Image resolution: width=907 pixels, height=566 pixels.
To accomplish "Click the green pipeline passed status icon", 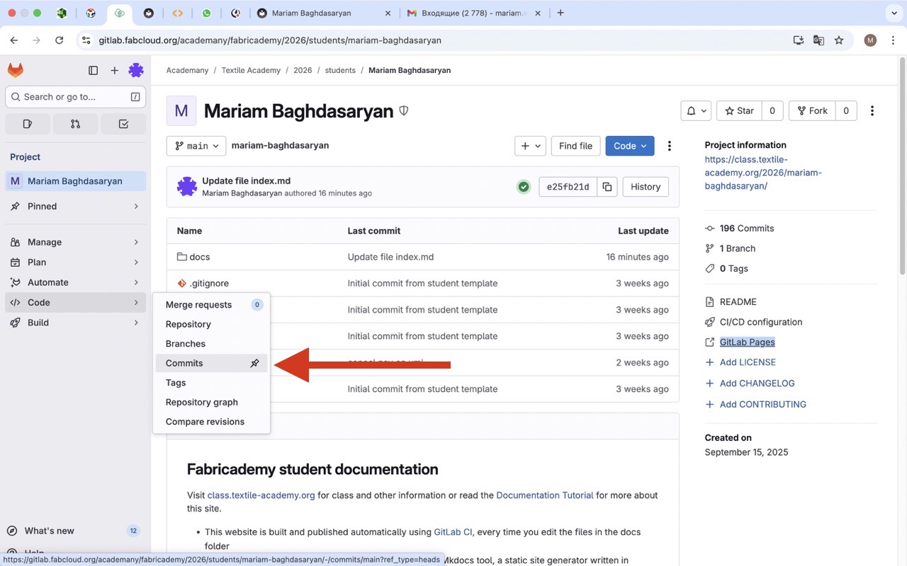I will point(524,187).
